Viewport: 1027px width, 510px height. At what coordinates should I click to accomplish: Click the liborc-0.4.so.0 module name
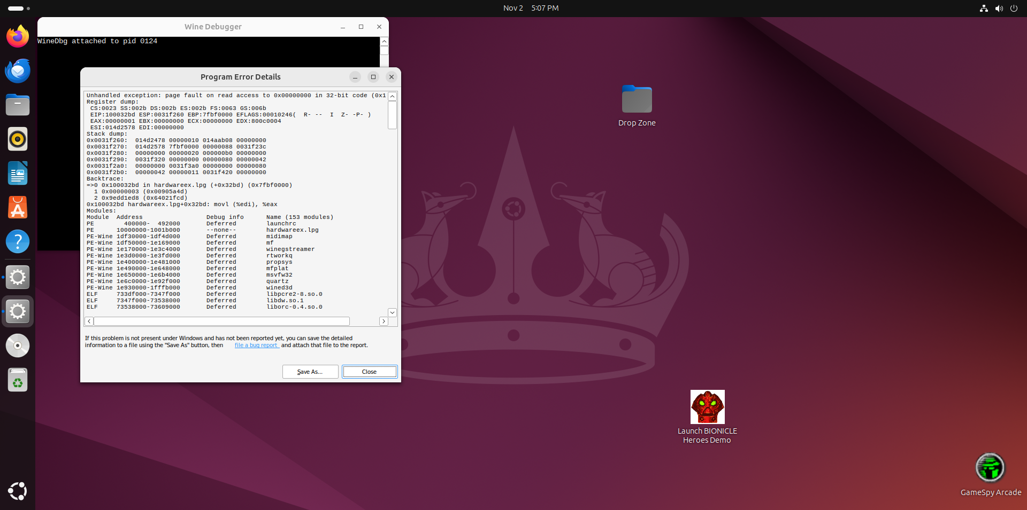pyautogui.click(x=294, y=307)
